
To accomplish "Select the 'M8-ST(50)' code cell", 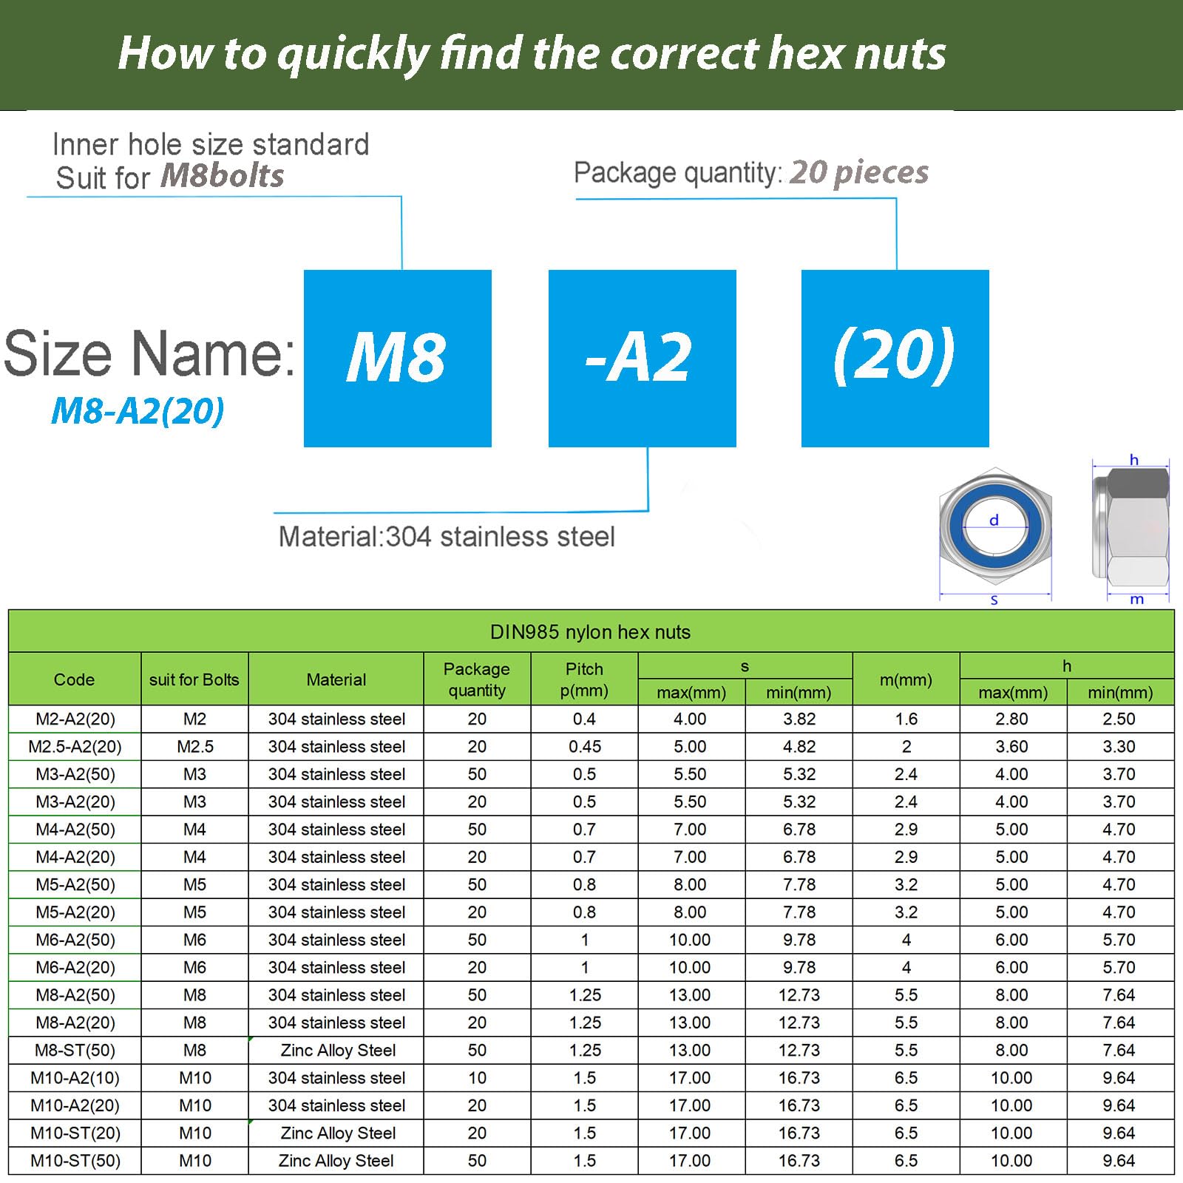I will [75, 1051].
